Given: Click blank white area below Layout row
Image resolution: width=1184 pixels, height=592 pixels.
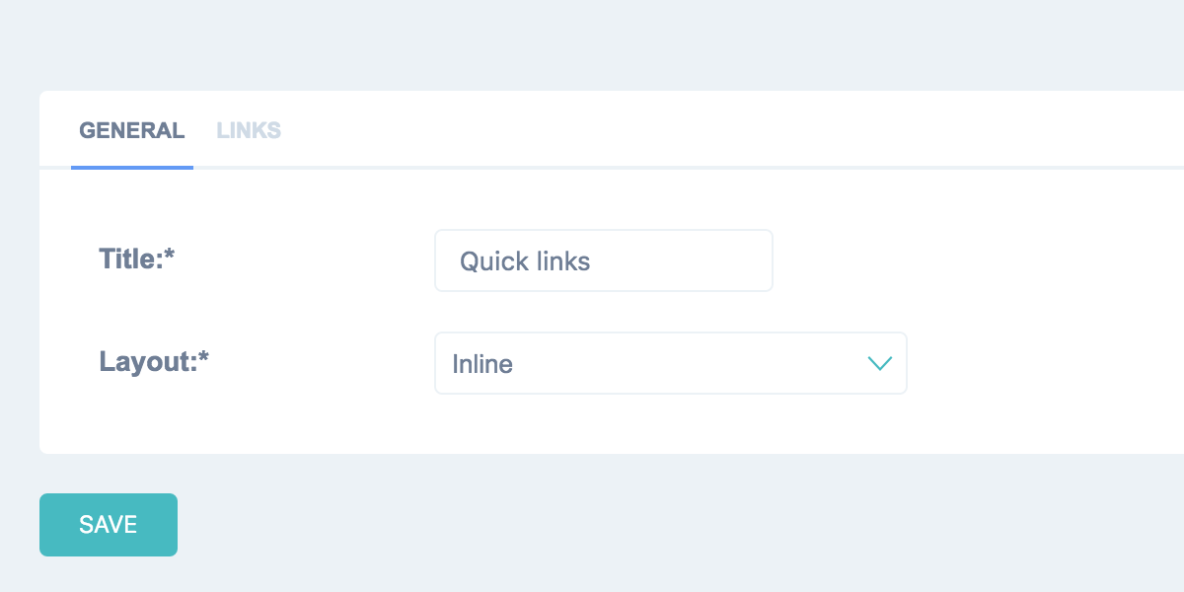Looking at the screenshot, I should (592, 424).
